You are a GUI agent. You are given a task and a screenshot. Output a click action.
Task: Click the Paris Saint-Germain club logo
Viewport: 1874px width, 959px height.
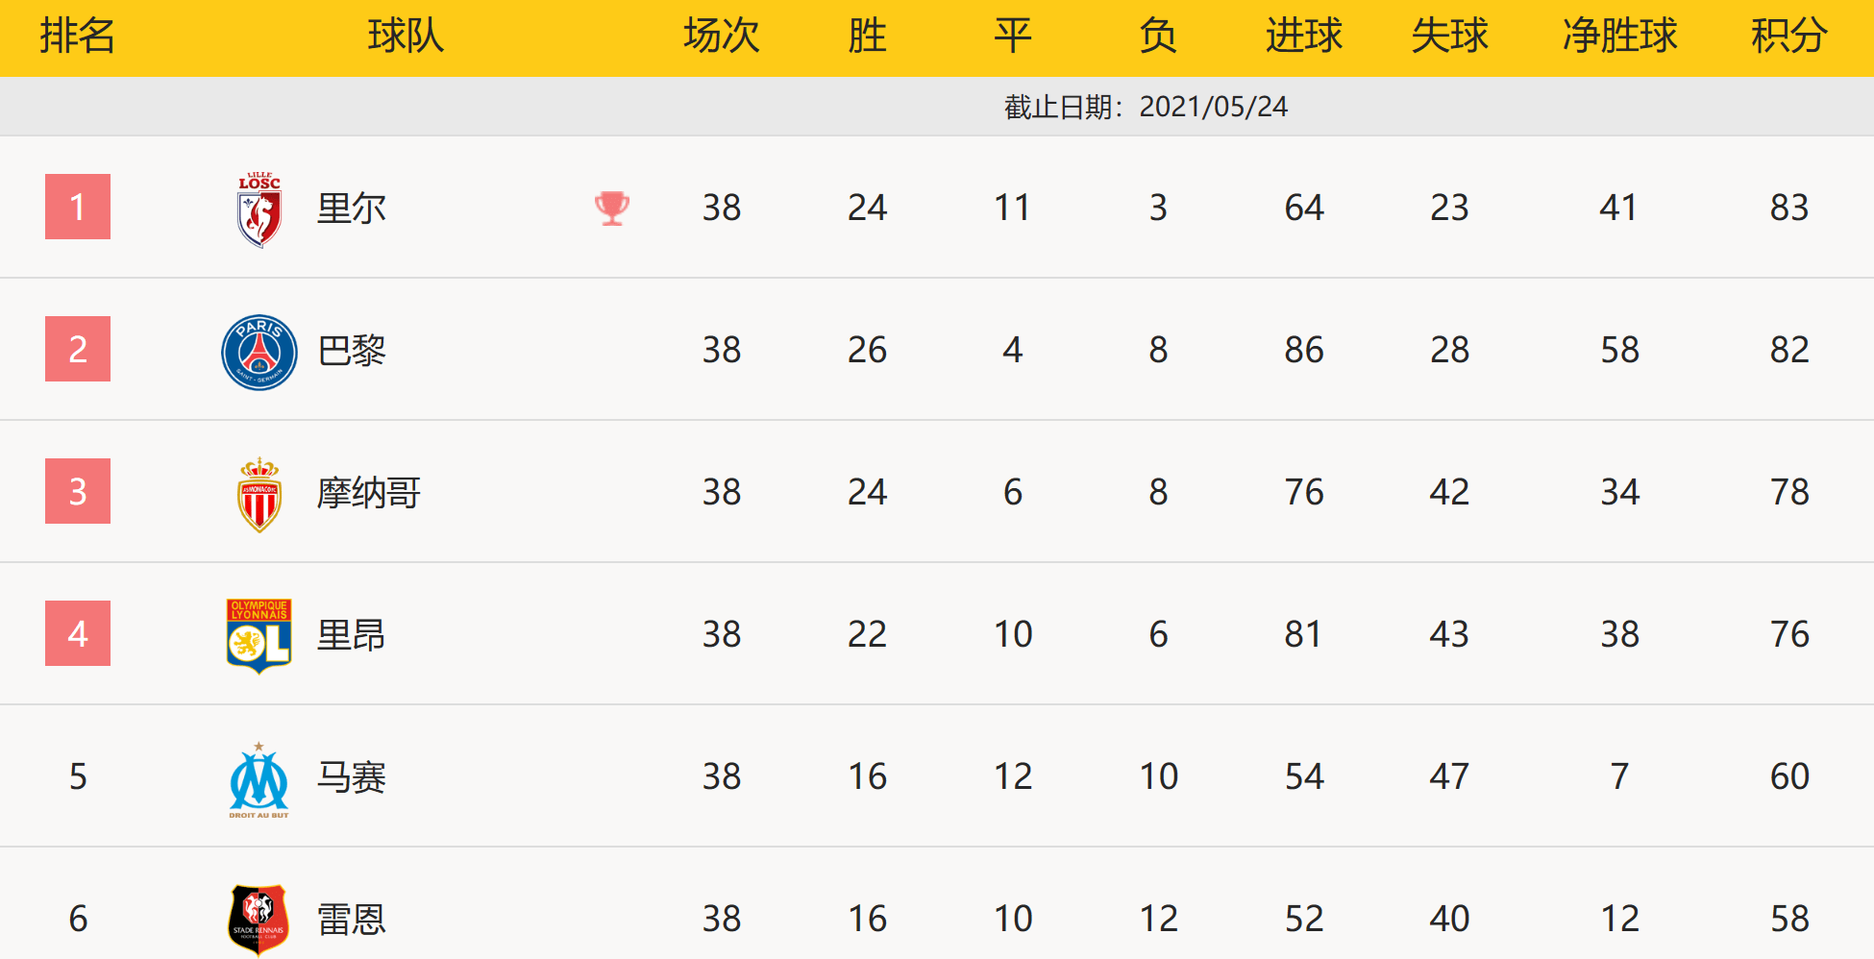(259, 352)
